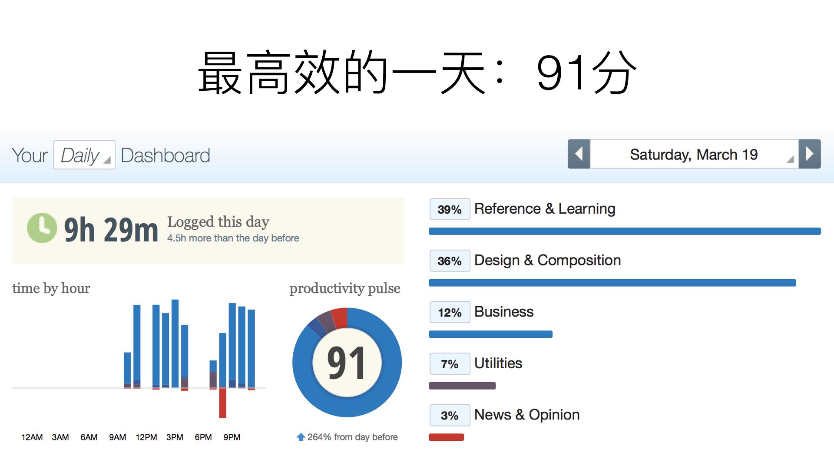The image size is (834, 469).
Task: Open News & Opinion category
Action: click(527, 415)
